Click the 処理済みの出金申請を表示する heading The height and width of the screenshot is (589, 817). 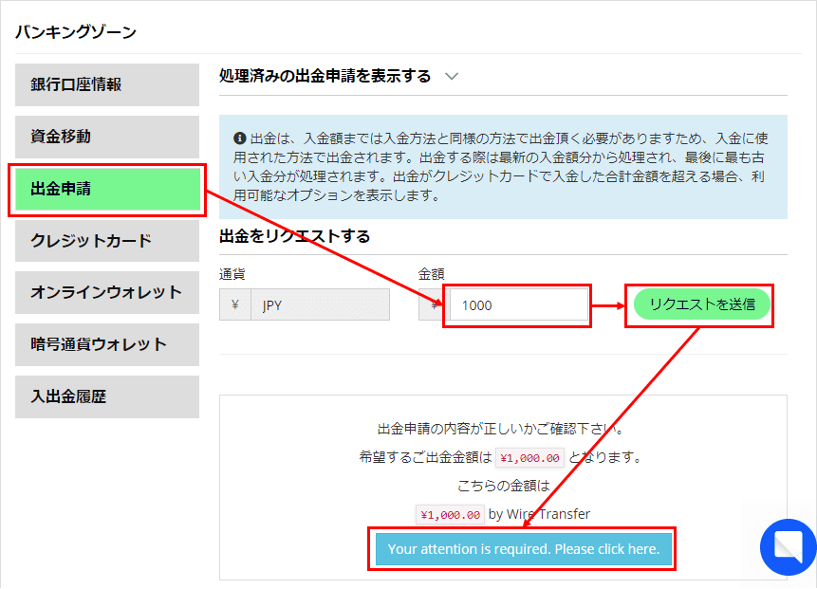click(325, 76)
